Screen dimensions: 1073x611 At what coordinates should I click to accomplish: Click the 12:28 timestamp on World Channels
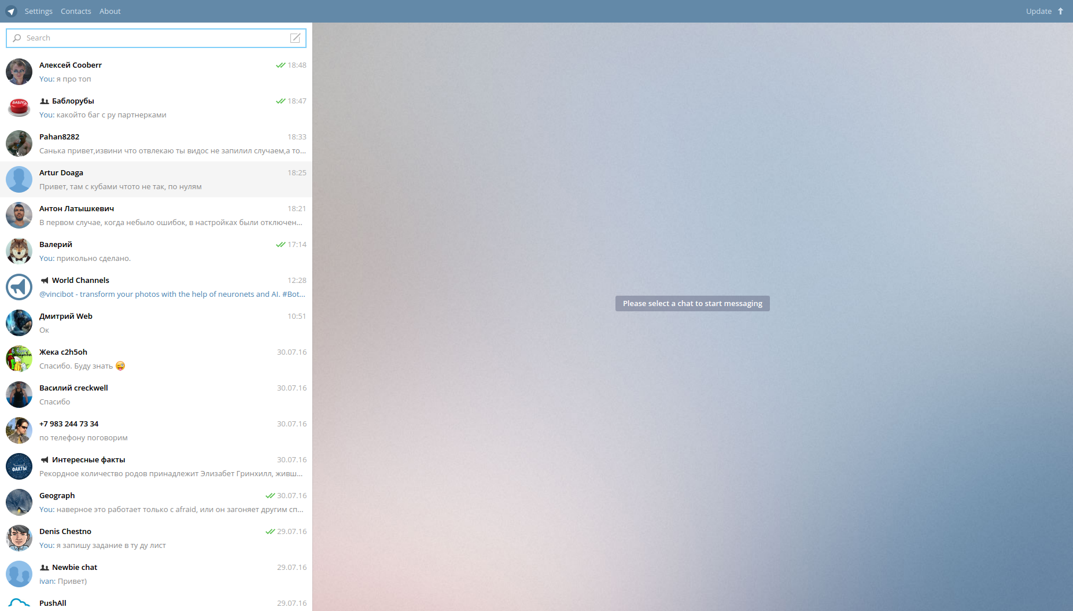tap(297, 281)
